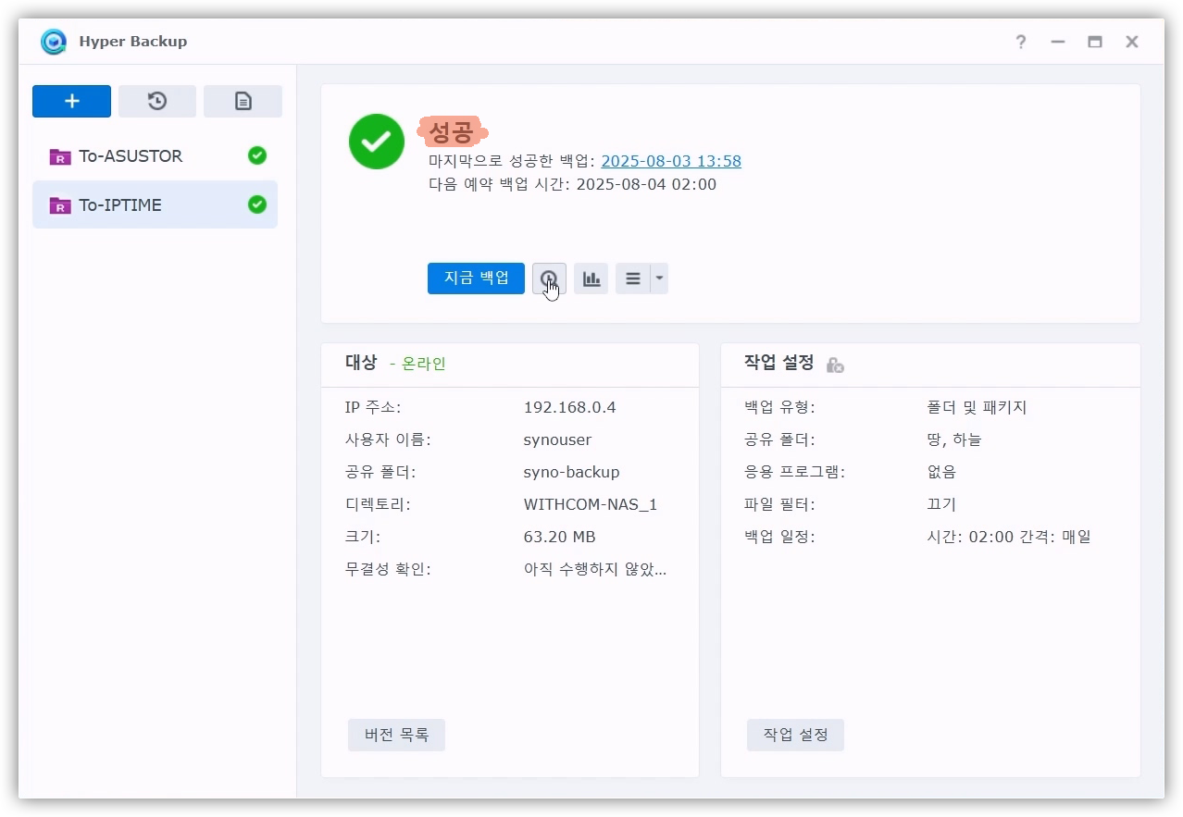Click the Hyper Backup app logo
The width and height of the screenshot is (1183, 817).
click(x=55, y=42)
